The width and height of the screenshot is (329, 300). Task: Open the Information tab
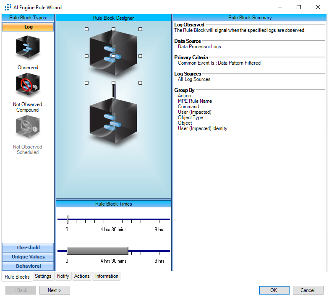point(107,276)
